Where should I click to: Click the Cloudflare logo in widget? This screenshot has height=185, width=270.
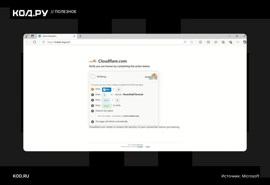pos(151,75)
